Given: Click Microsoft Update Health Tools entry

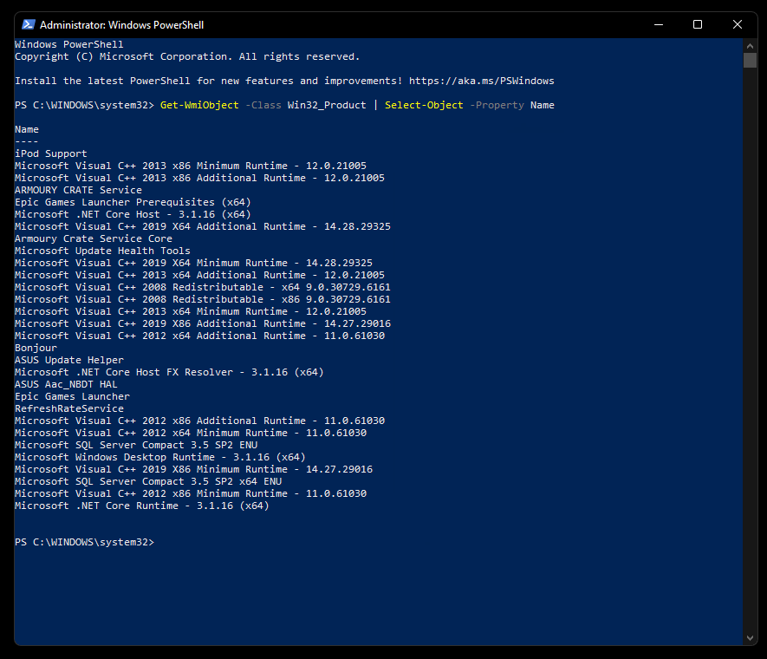Looking at the screenshot, I should (x=102, y=251).
